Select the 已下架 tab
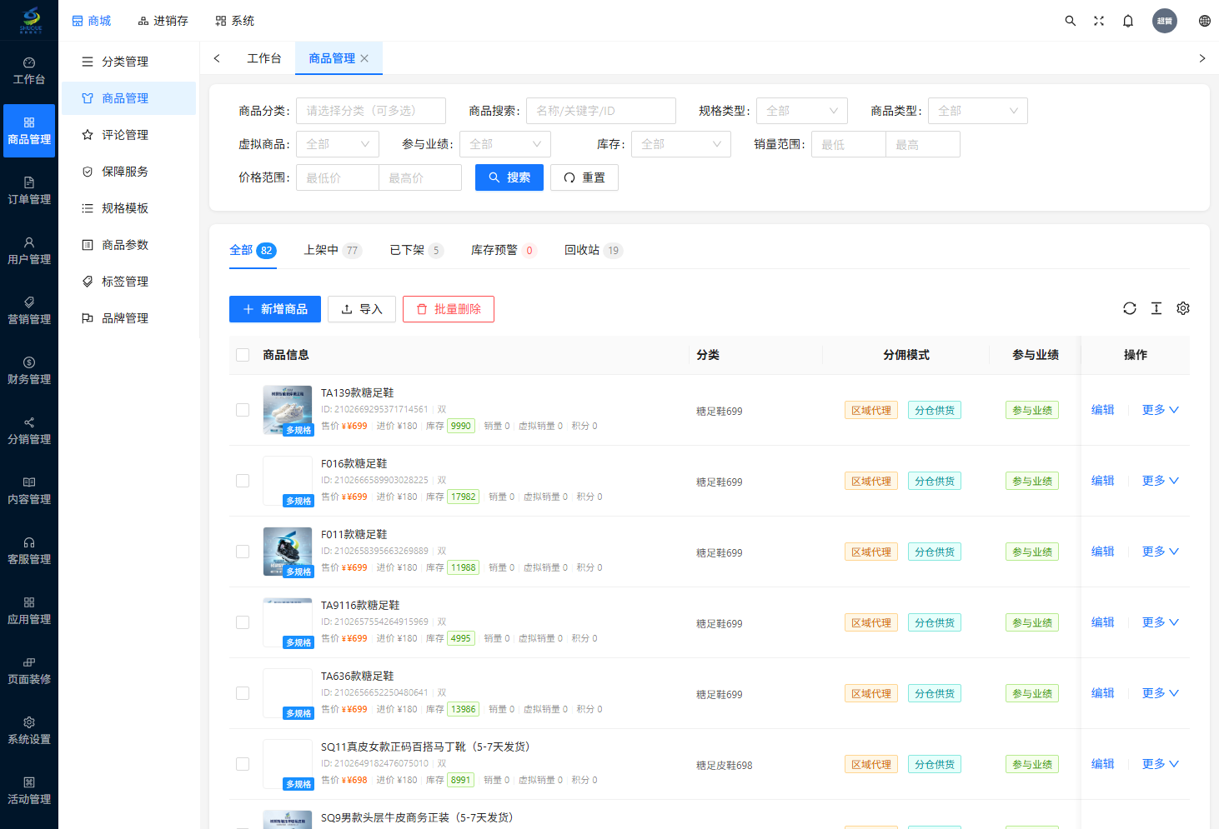 [416, 250]
